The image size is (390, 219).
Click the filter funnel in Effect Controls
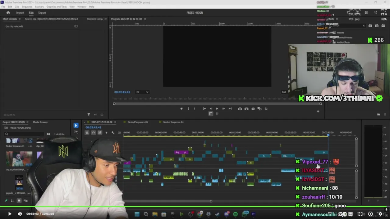(89, 115)
